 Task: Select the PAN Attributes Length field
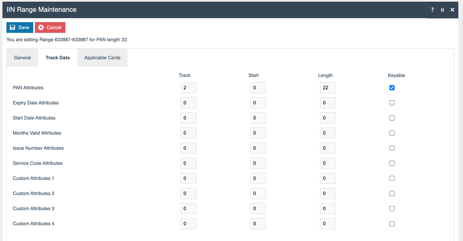click(x=328, y=87)
